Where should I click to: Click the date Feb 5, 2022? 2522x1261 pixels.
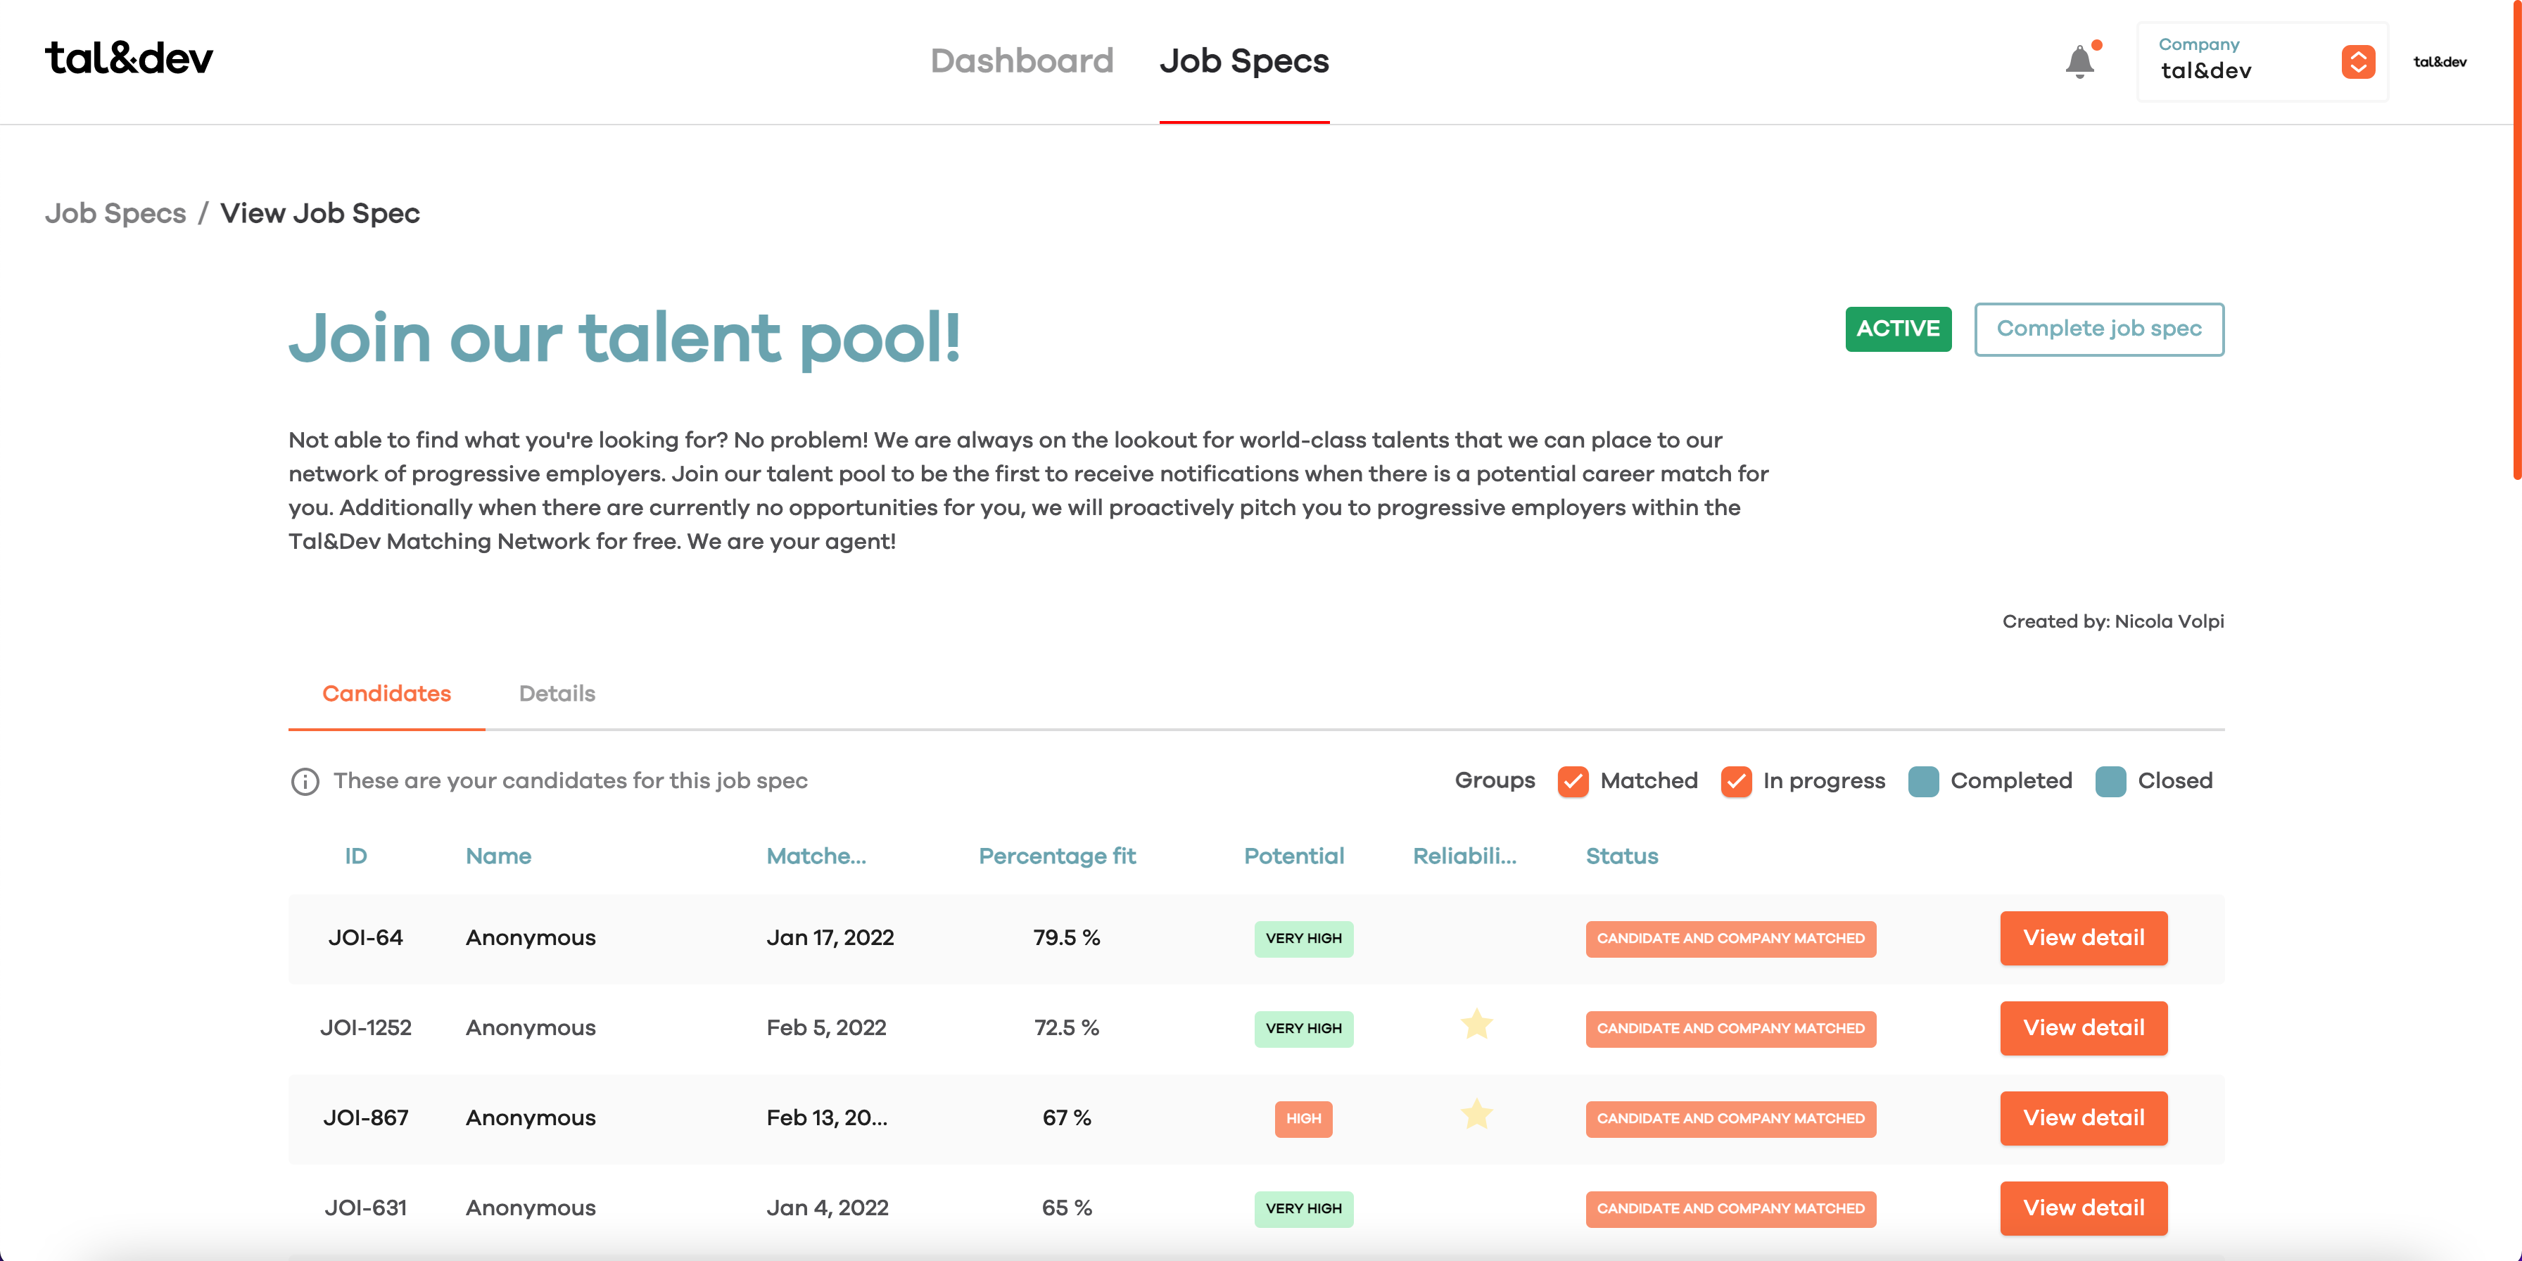pyautogui.click(x=826, y=1028)
